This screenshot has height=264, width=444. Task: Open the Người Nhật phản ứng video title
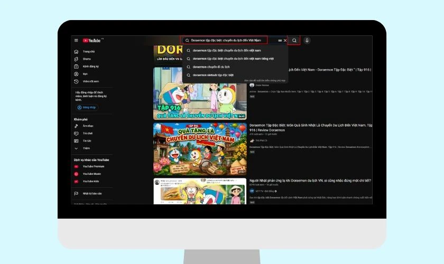tap(310, 181)
